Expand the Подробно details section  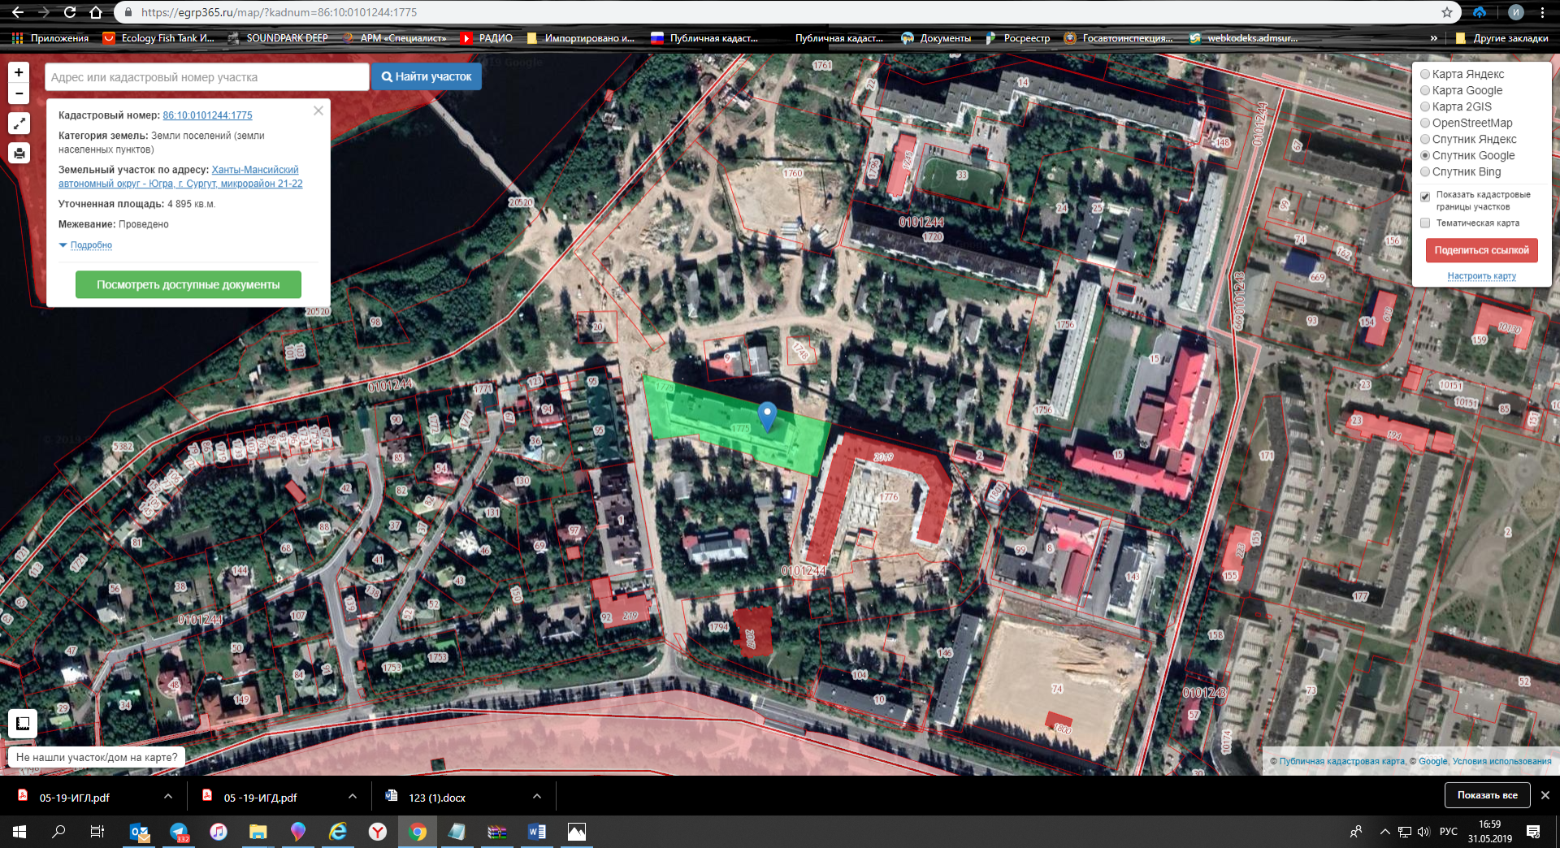point(90,245)
